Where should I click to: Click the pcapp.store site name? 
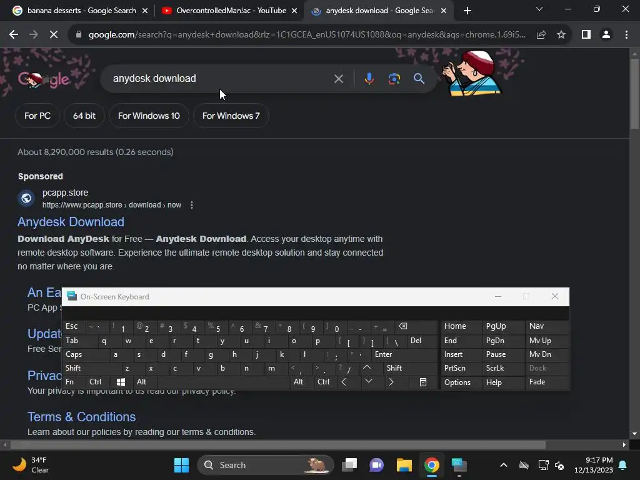(65, 192)
